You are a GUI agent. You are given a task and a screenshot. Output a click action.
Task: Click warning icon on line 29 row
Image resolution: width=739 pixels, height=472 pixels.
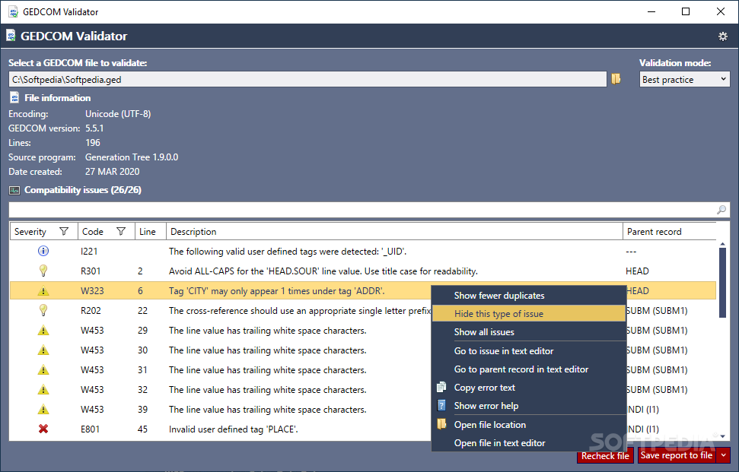pos(43,331)
